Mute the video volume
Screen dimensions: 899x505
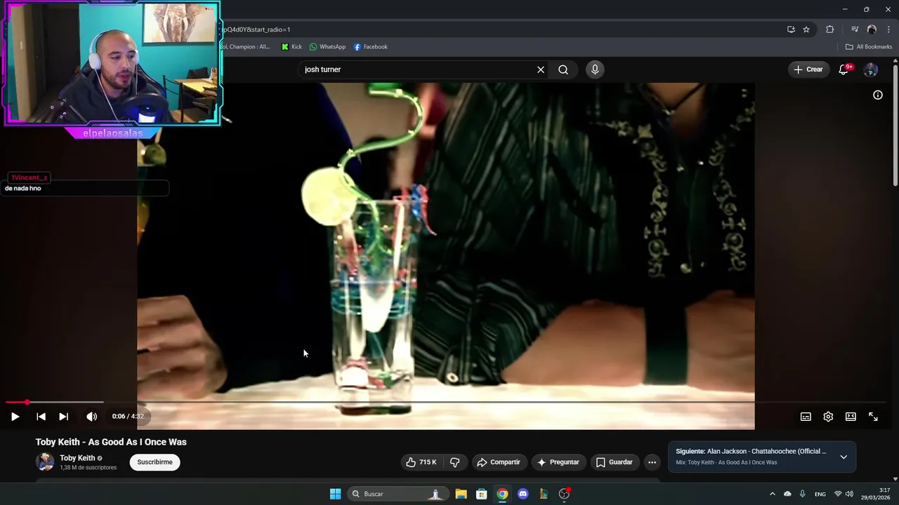91,417
